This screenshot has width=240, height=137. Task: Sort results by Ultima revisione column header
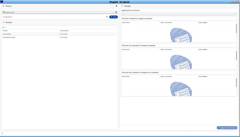click(x=88, y=31)
